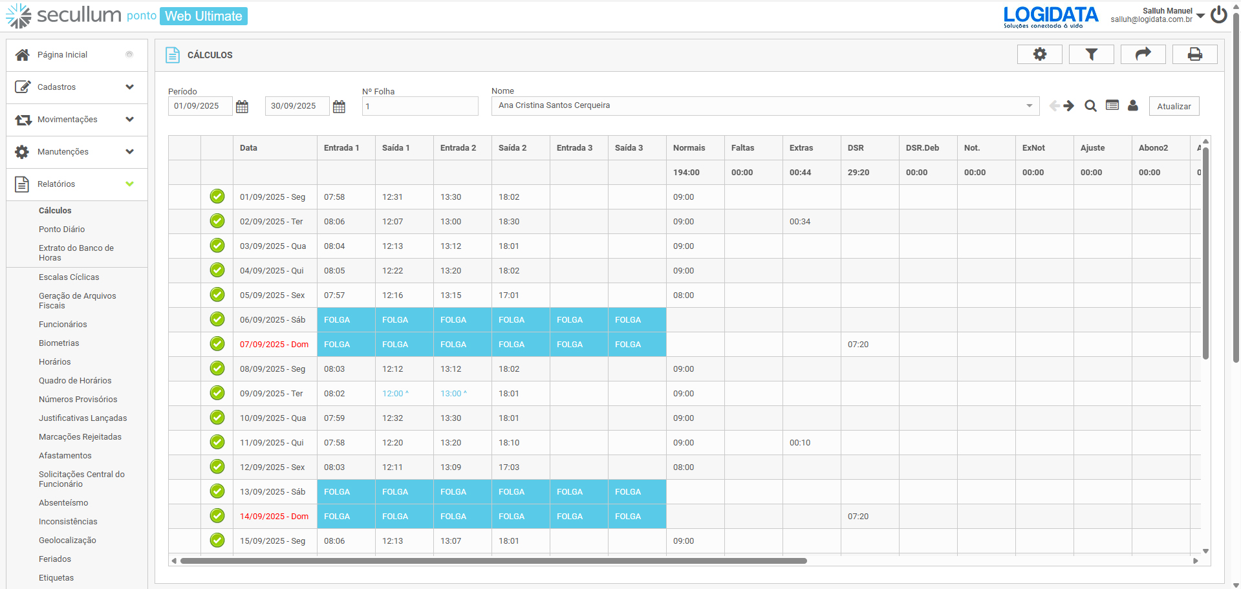This screenshot has height=589, width=1241.
Task: Open the start date calendar picker
Action: point(242,107)
